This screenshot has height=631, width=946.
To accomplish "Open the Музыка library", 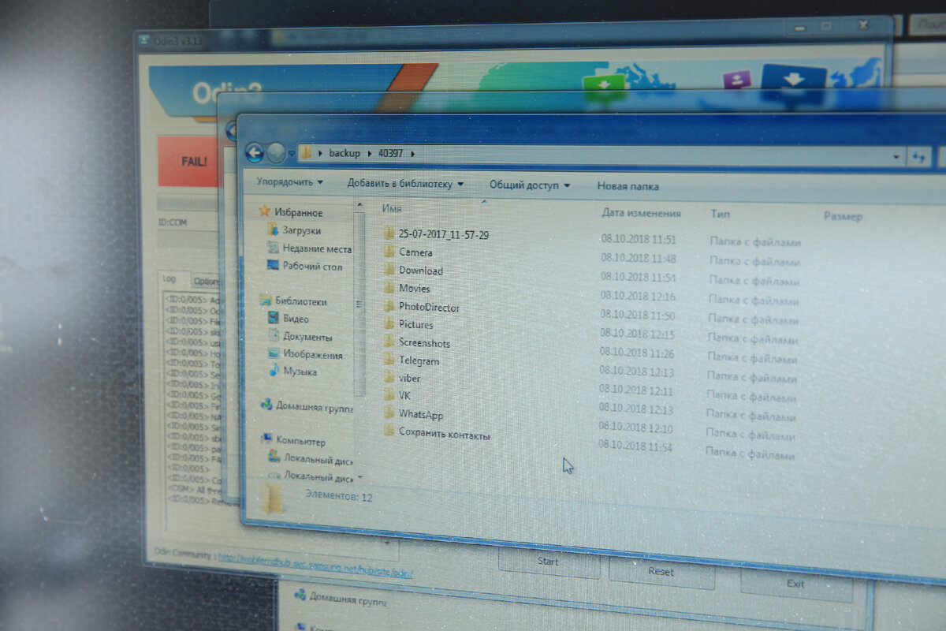I will click(x=292, y=372).
